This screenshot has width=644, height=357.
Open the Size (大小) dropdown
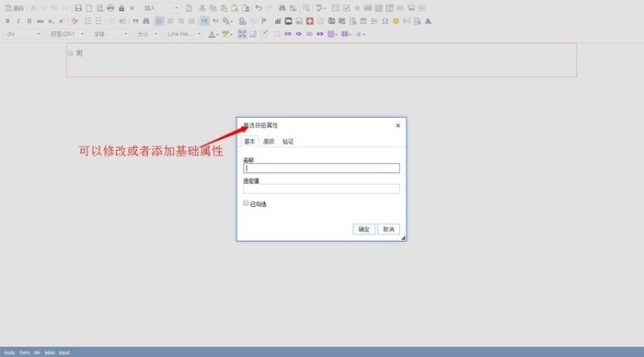[146, 34]
